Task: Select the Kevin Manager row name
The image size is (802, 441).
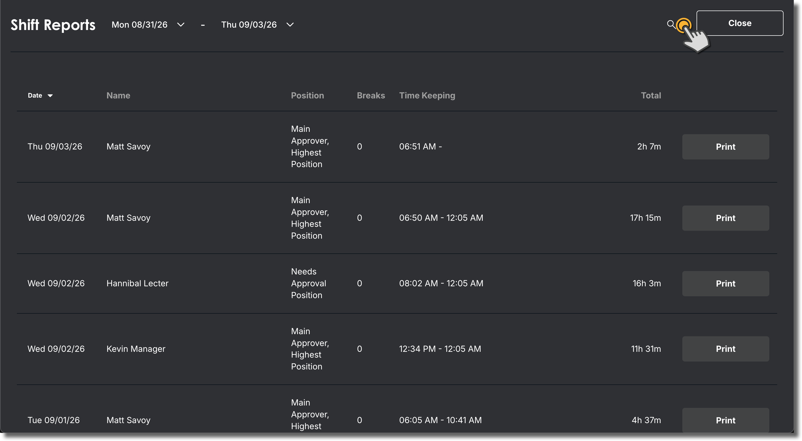Action: pos(136,349)
